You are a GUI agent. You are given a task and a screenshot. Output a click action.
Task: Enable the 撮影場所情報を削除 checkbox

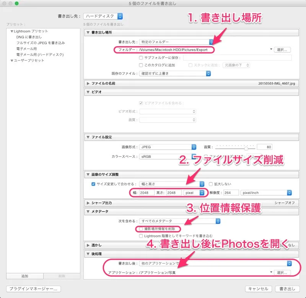[x=141, y=229]
